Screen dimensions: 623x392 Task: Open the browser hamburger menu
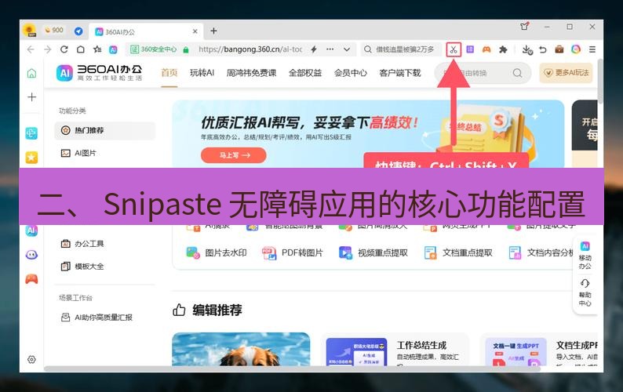pyautogui.click(x=592, y=49)
